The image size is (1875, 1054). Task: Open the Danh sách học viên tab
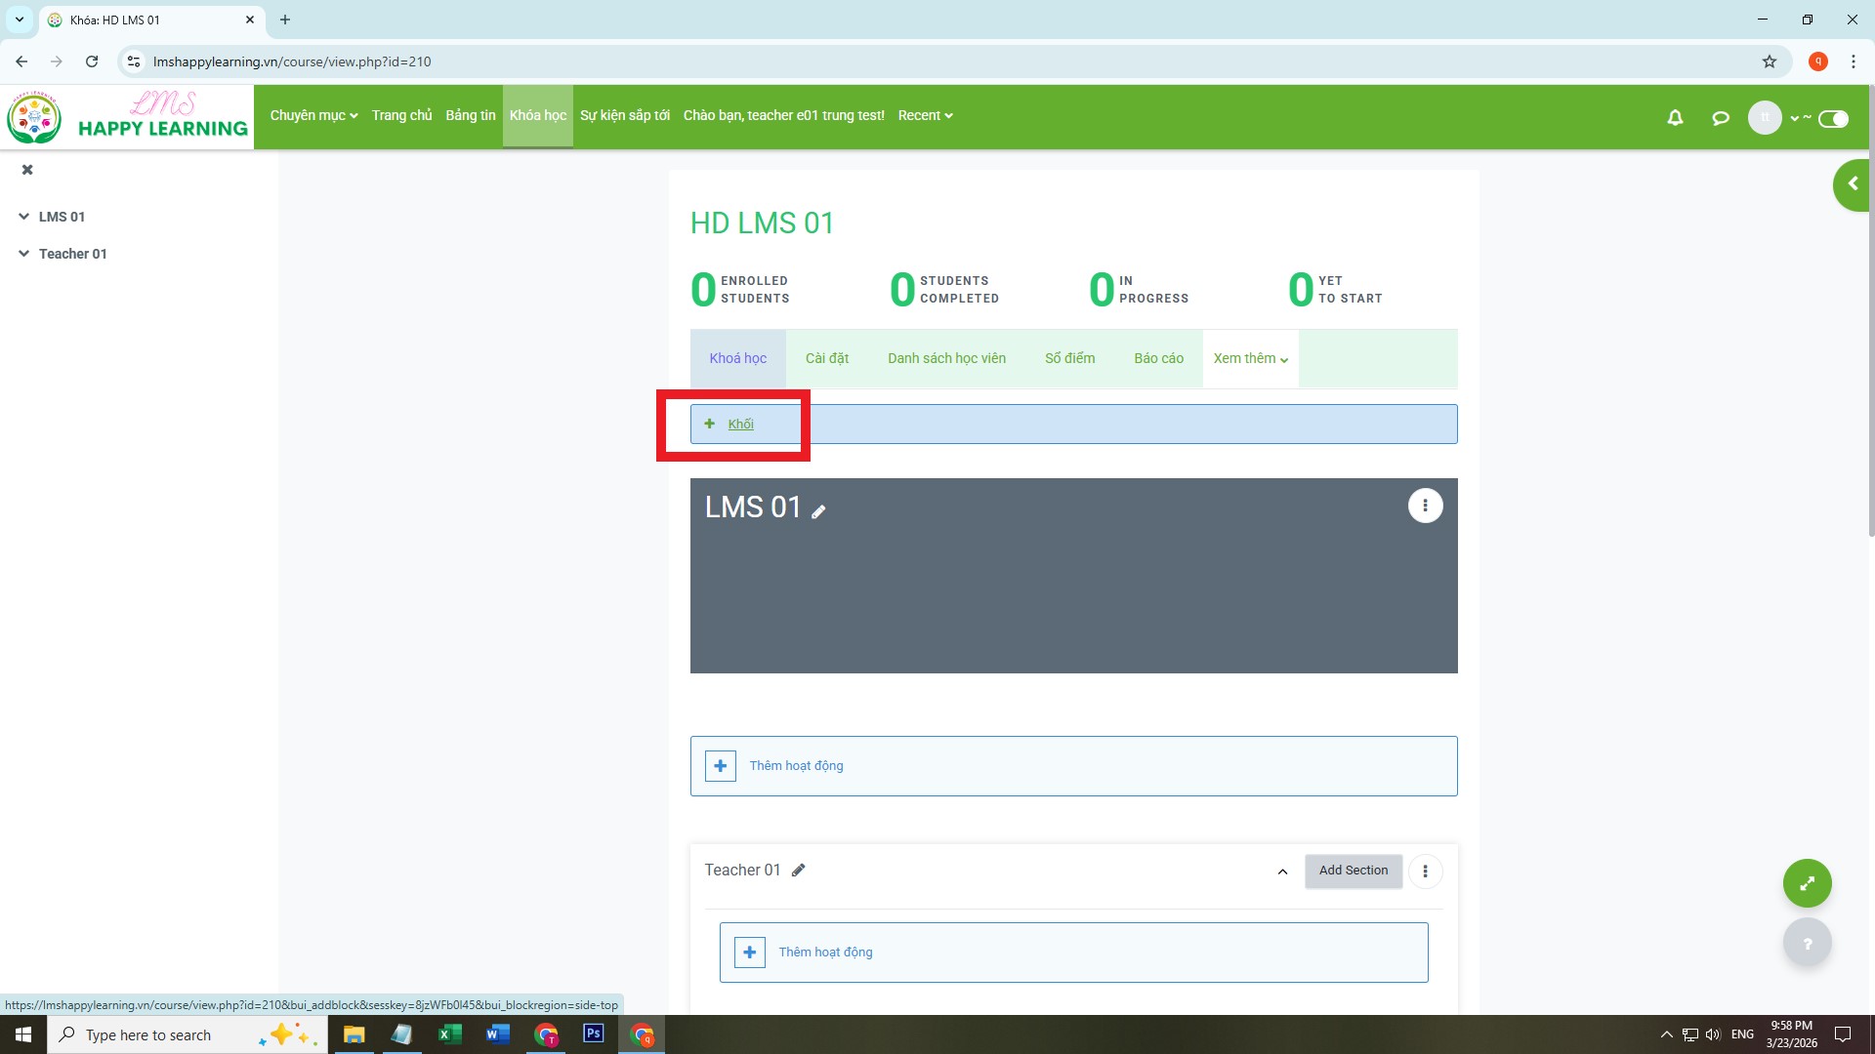pyautogui.click(x=945, y=358)
